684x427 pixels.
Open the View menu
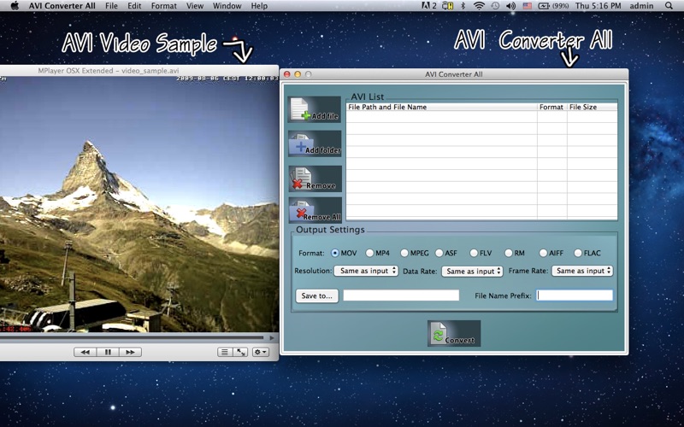tap(195, 6)
